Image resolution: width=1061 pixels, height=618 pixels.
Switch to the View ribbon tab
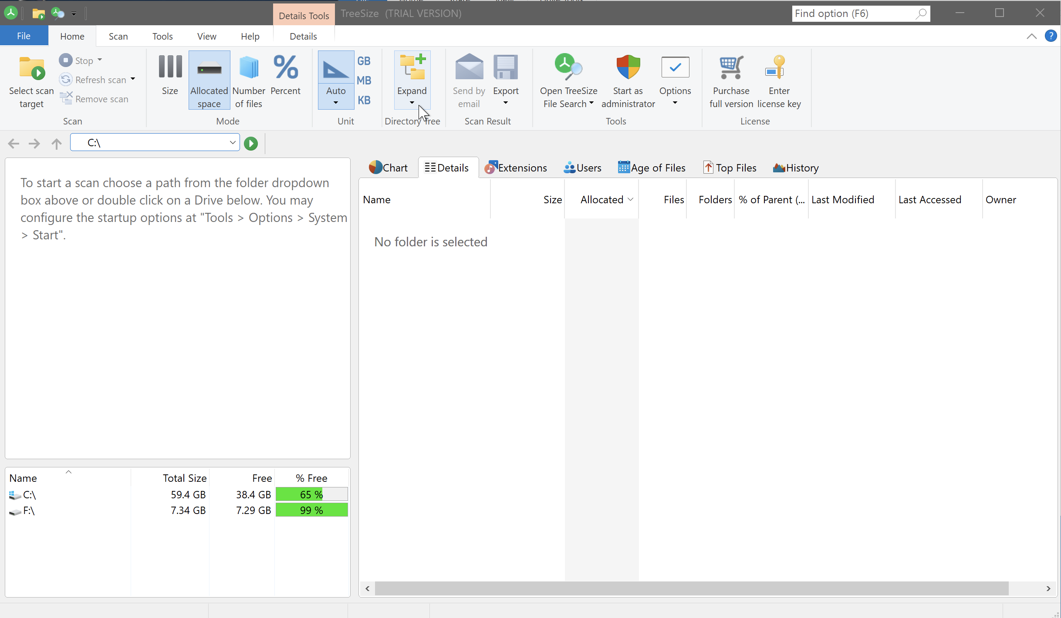(x=206, y=36)
